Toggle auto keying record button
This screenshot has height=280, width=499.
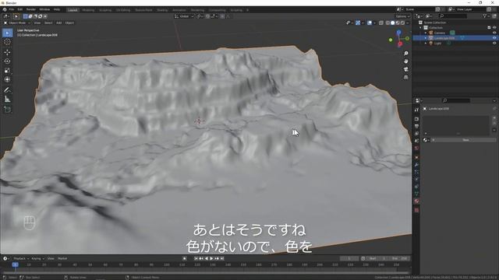tap(184, 258)
